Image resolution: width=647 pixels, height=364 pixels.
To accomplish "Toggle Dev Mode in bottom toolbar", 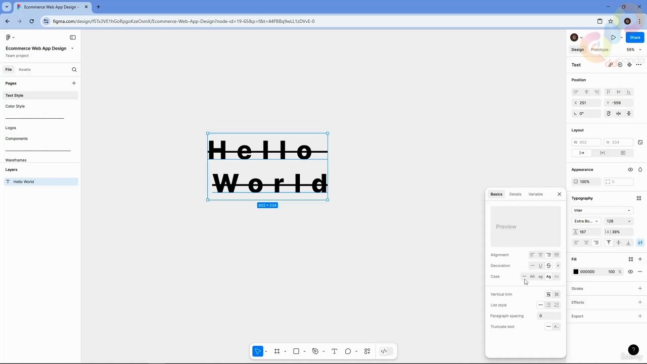I will [x=384, y=351].
